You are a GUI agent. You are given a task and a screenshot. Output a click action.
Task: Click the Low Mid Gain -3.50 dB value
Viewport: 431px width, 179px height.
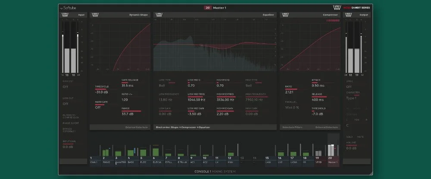coord(196,114)
